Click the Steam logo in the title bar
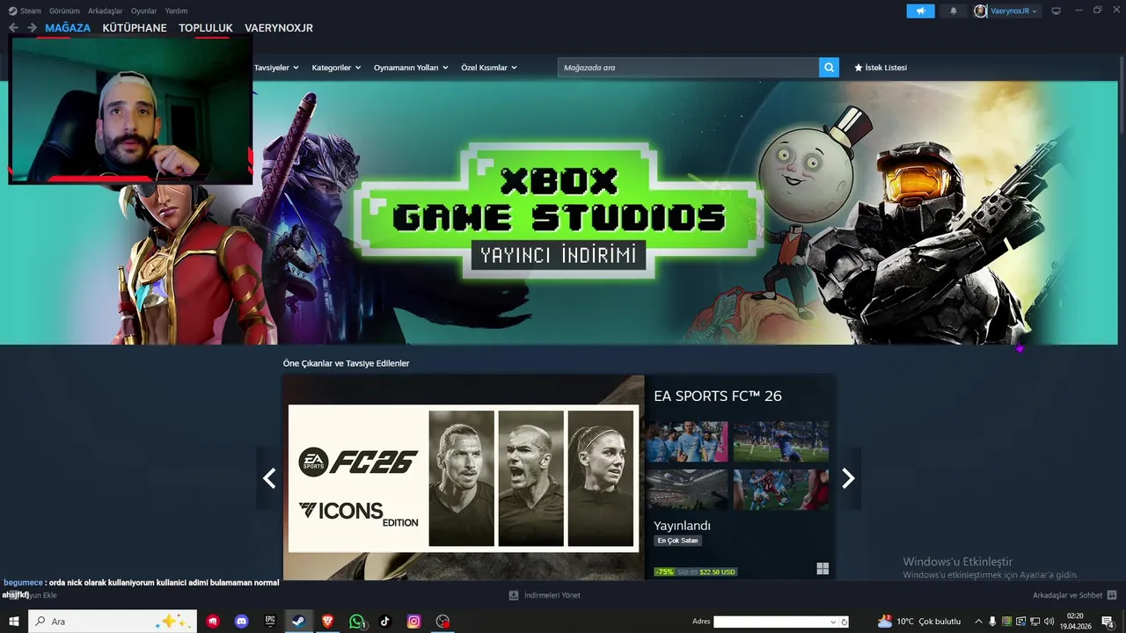This screenshot has width=1126, height=633. coord(12,11)
